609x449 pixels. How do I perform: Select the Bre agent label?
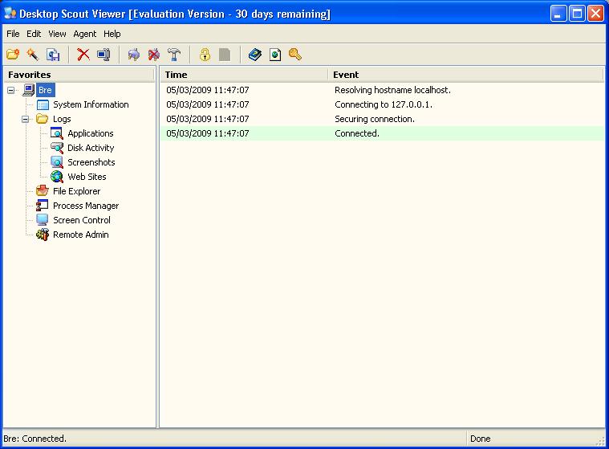click(46, 90)
